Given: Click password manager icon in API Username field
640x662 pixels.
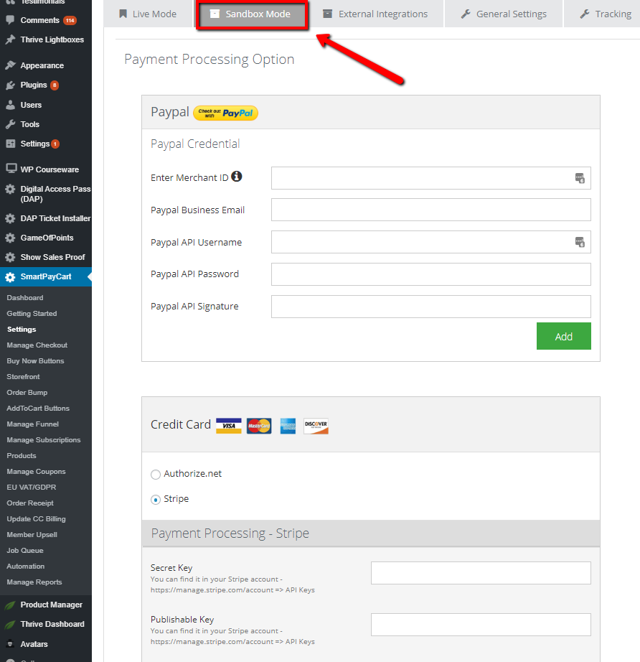Looking at the screenshot, I should (x=580, y=242).
